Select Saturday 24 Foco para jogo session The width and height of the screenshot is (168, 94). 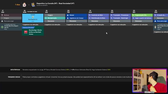[x=161, y=21]
